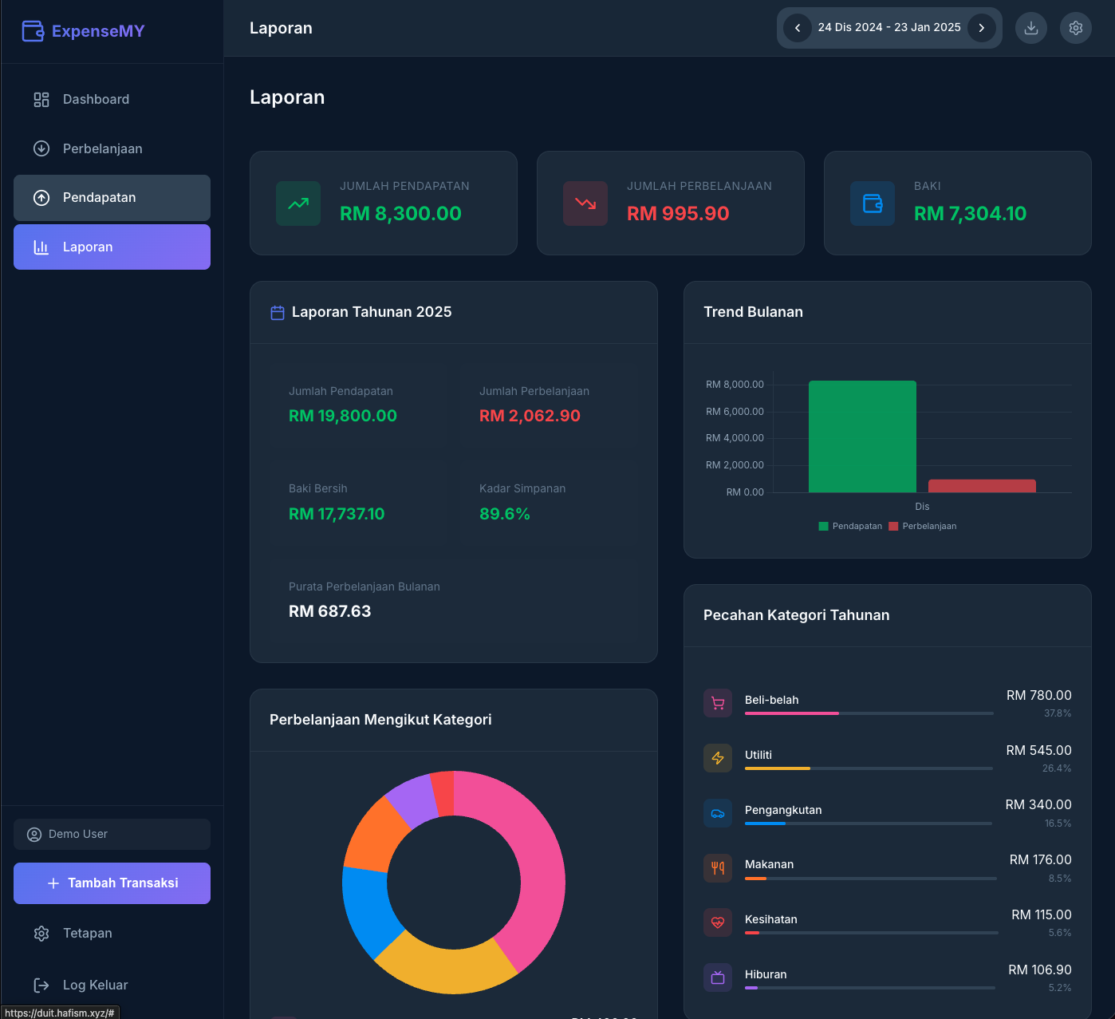This screenshot has height=1019, width=1115.
Task: Click the Utiliti lightning bolt icon
Action: click(x=718, y=758)
